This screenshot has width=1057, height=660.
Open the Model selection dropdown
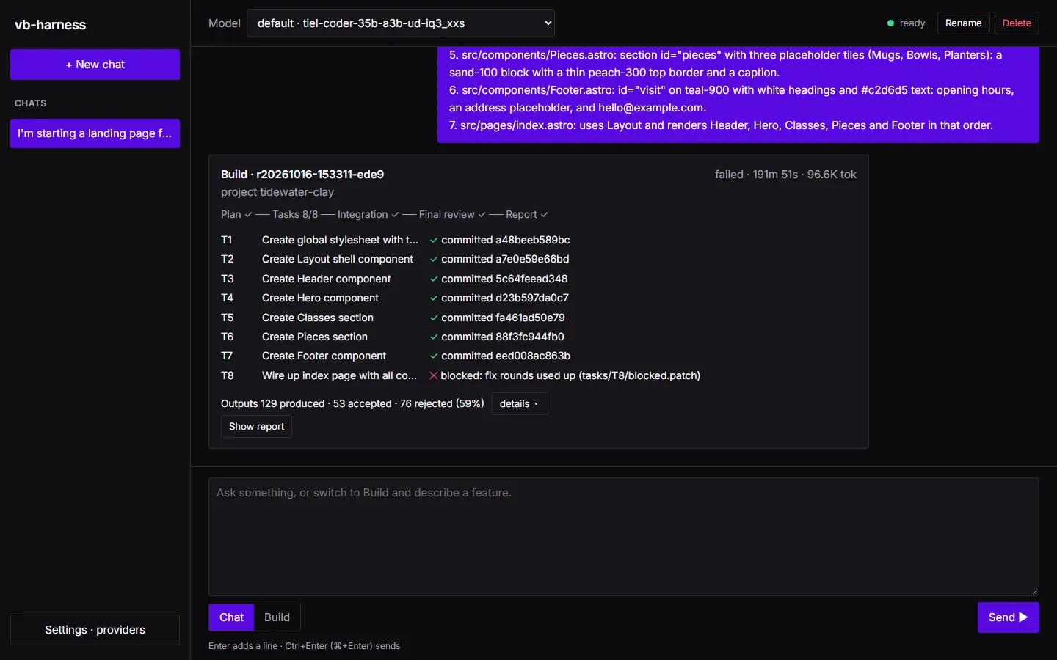tap(401, 23)
